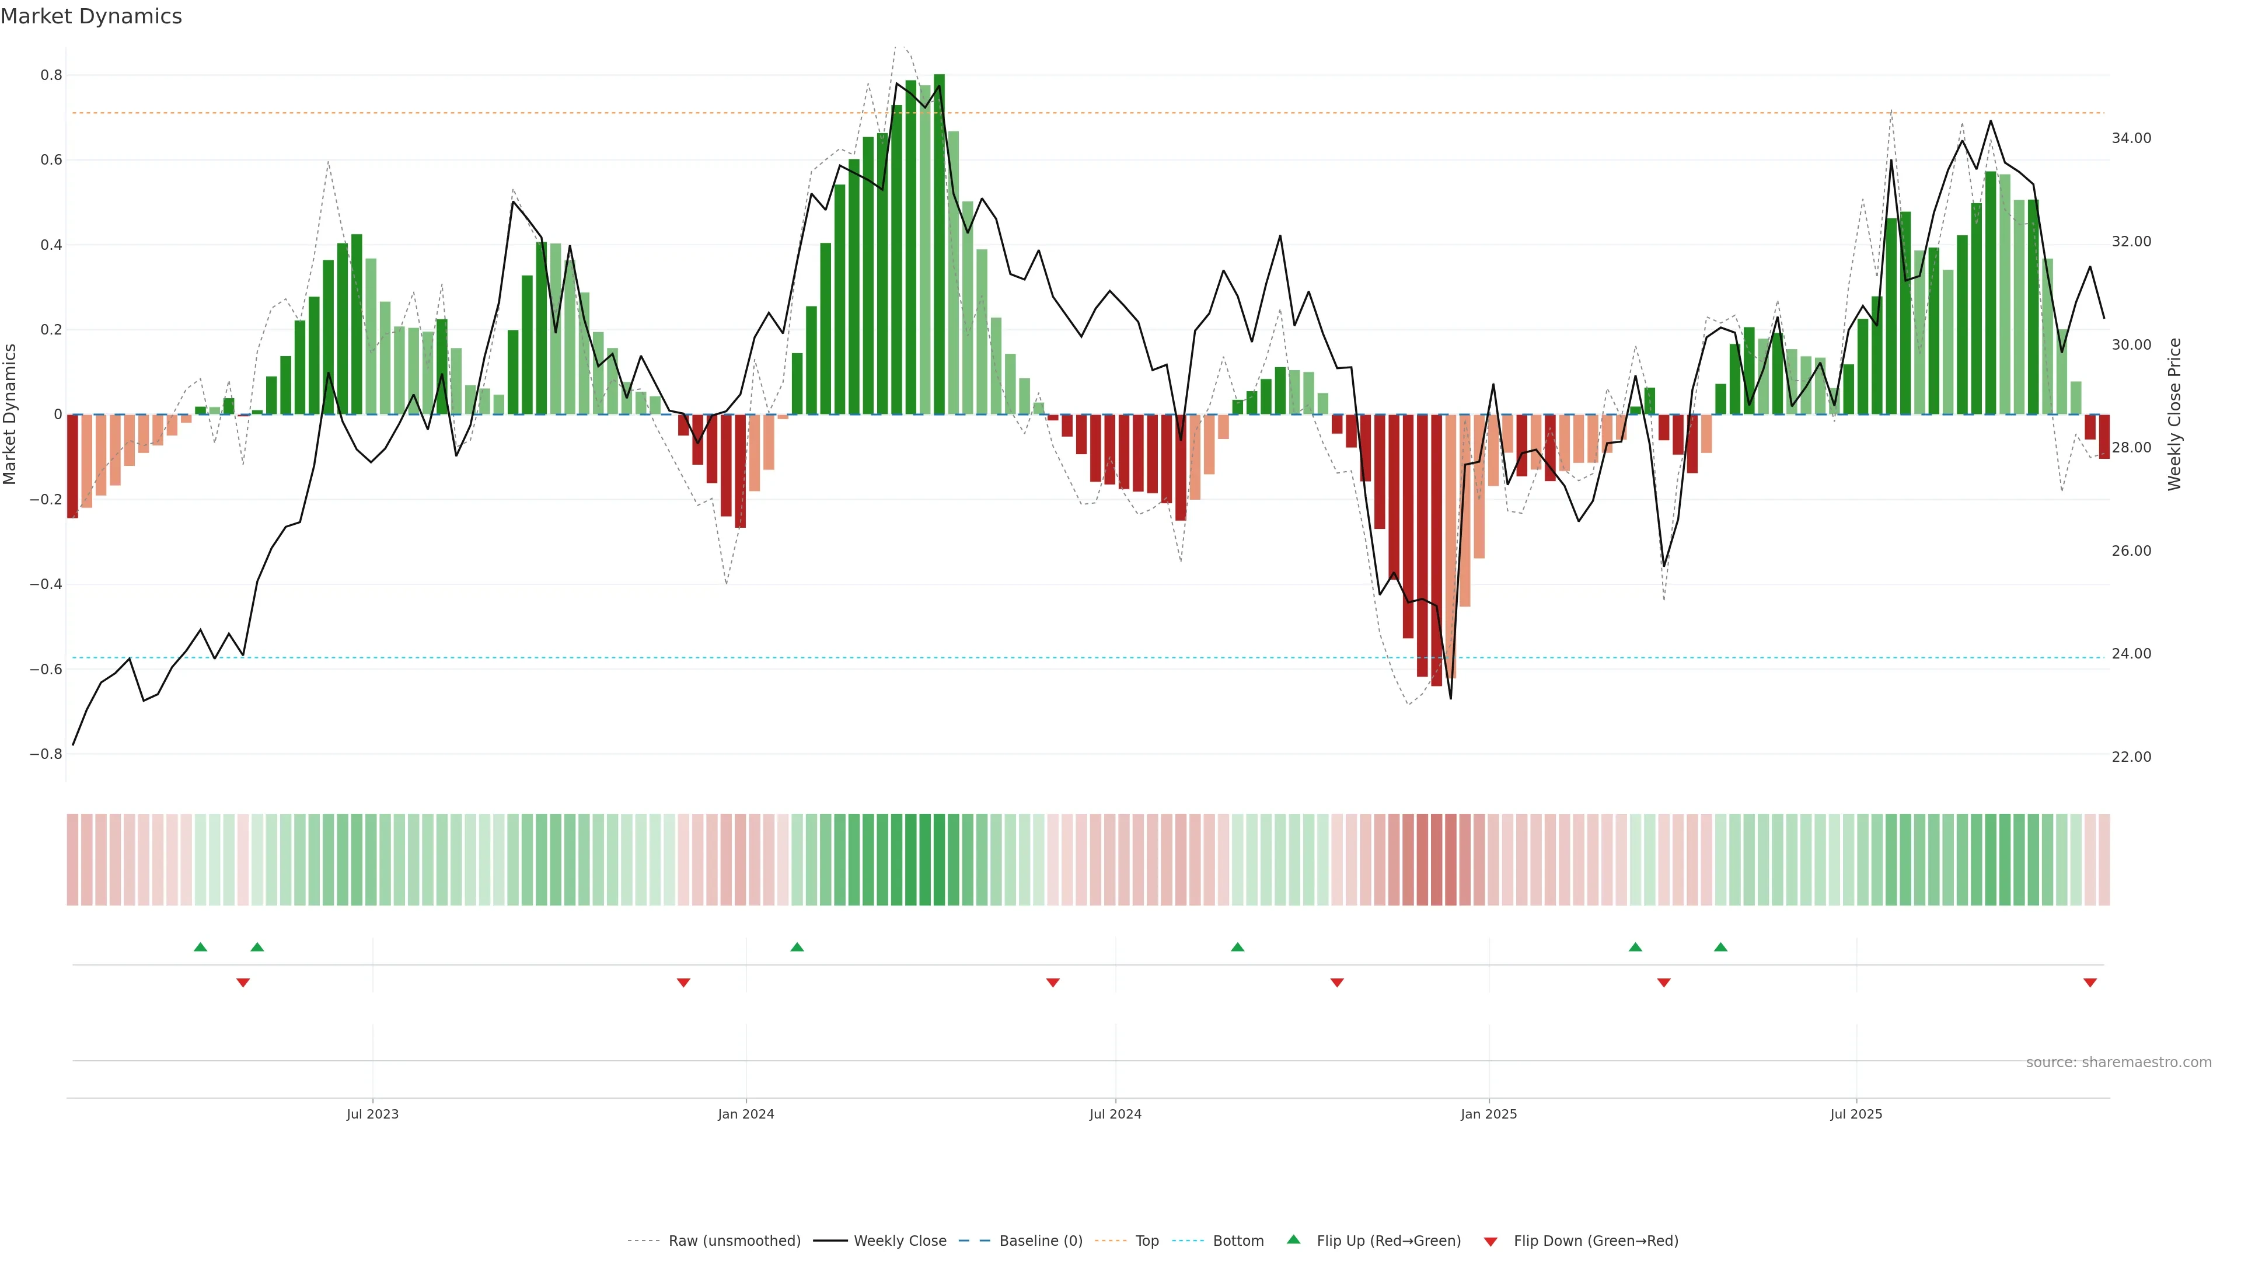Click the red triangle icon in the legend
This screenshot has height=1261, width=2241.
coord(1490,1242)
